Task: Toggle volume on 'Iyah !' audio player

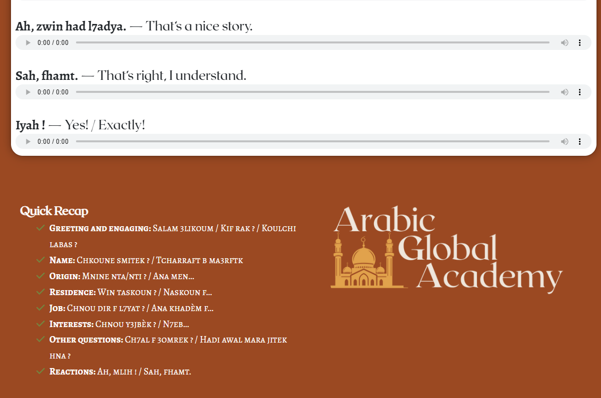Action: [564, 142]
